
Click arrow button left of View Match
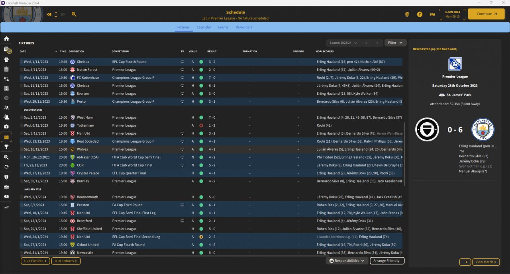tap(465, 262)
